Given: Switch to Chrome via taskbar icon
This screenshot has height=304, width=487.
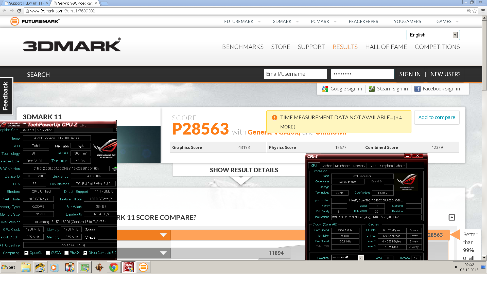Looking at the screenshot, I should [114, 267].
